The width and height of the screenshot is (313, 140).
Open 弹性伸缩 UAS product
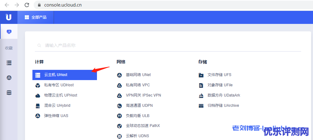[56, 115]
